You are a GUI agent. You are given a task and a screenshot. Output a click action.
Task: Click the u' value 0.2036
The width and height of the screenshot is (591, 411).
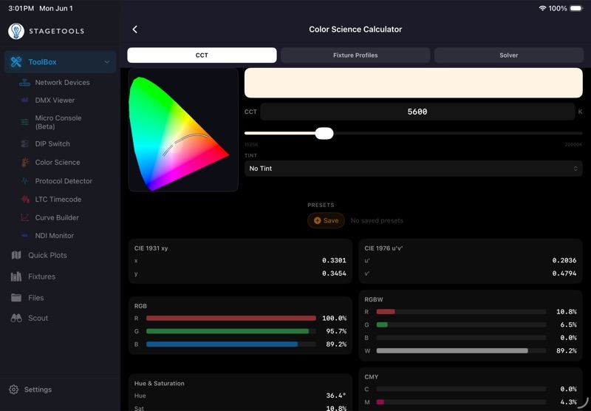(x=564, y=260)
